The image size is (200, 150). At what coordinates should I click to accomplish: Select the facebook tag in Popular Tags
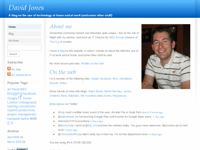pos(30,94)
